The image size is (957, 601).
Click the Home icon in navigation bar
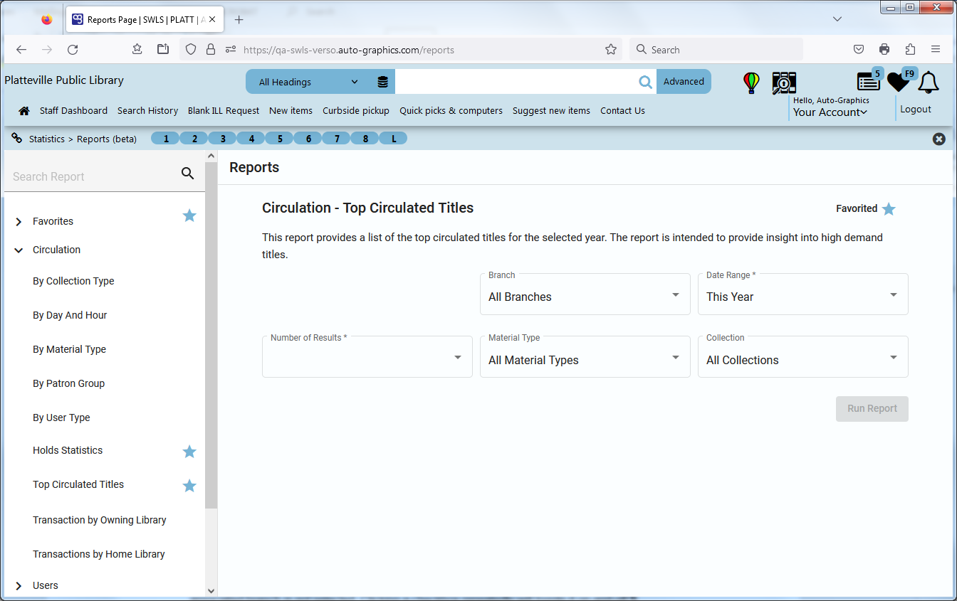pos(24,111)
